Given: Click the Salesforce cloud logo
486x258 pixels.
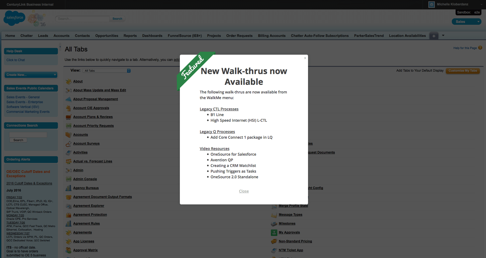Looking at the screenshot, I should point(15,18).
